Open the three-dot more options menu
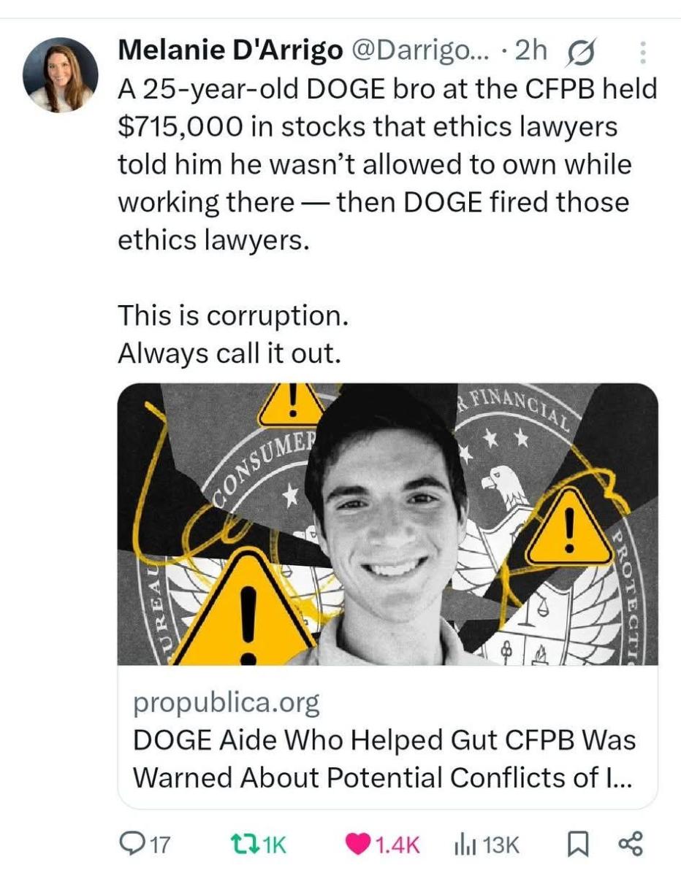The height and width of the screenshot is (876, 681). (643, 52)
